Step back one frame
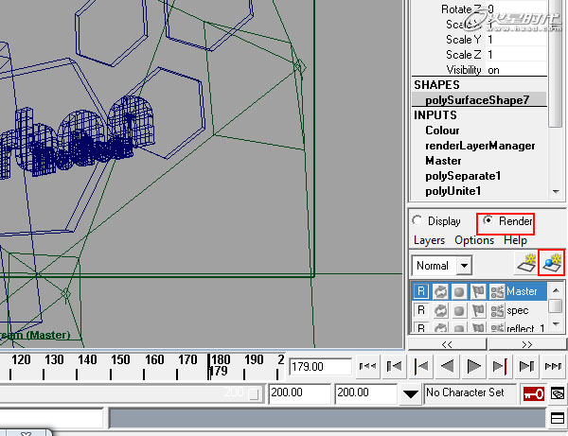The image size is (568, 436). pyautogui.click(x=394, y=366)
